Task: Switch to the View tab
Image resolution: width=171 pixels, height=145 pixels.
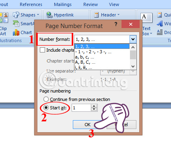Action: click(114, 4)
